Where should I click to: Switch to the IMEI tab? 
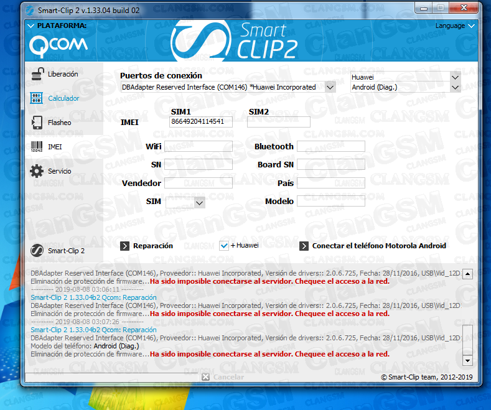(55, 147)
